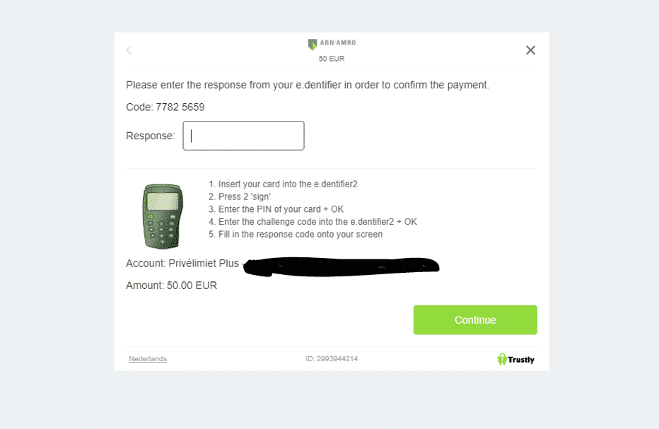
Task: Click the 50 EUR header amount
Action: pyautogui.click(x=332, y=59)
